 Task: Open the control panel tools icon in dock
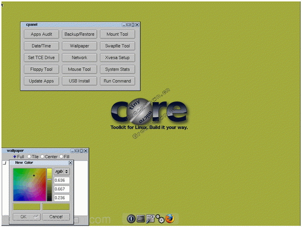(150, 219)
